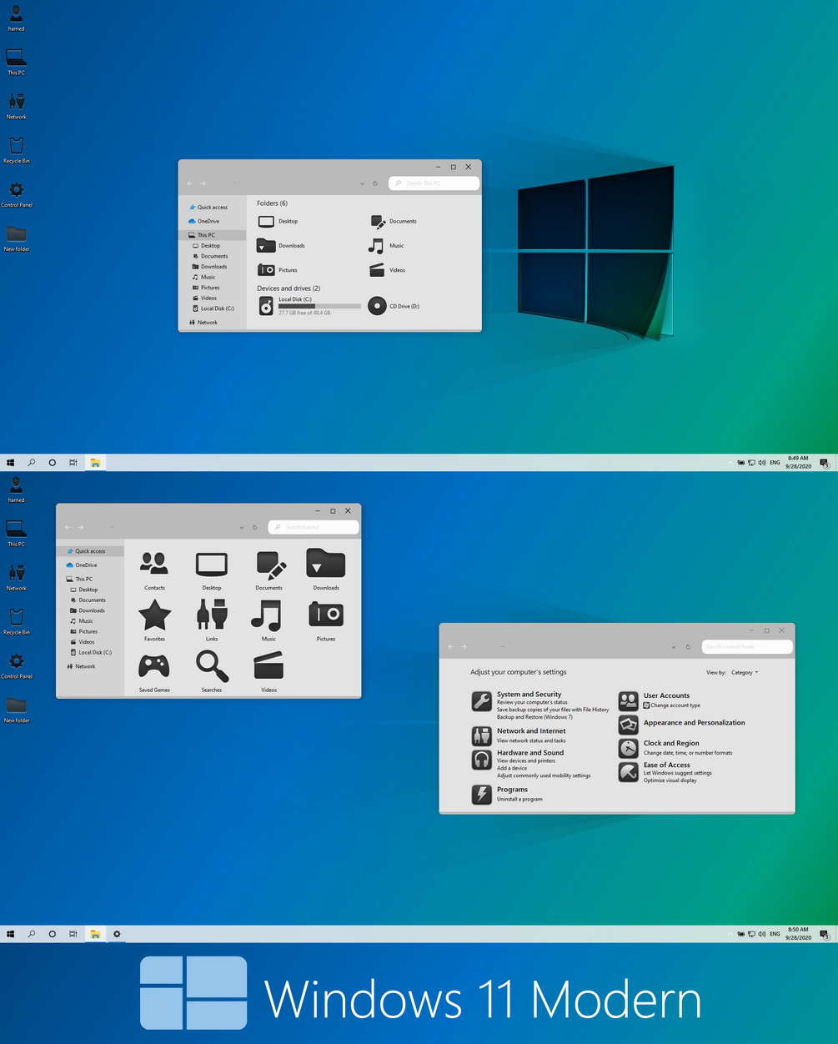Expand address history dropdown in This PC window
Image resolution: width=838 pixels, height=1044 pixels.
click(x=362, y=183)
